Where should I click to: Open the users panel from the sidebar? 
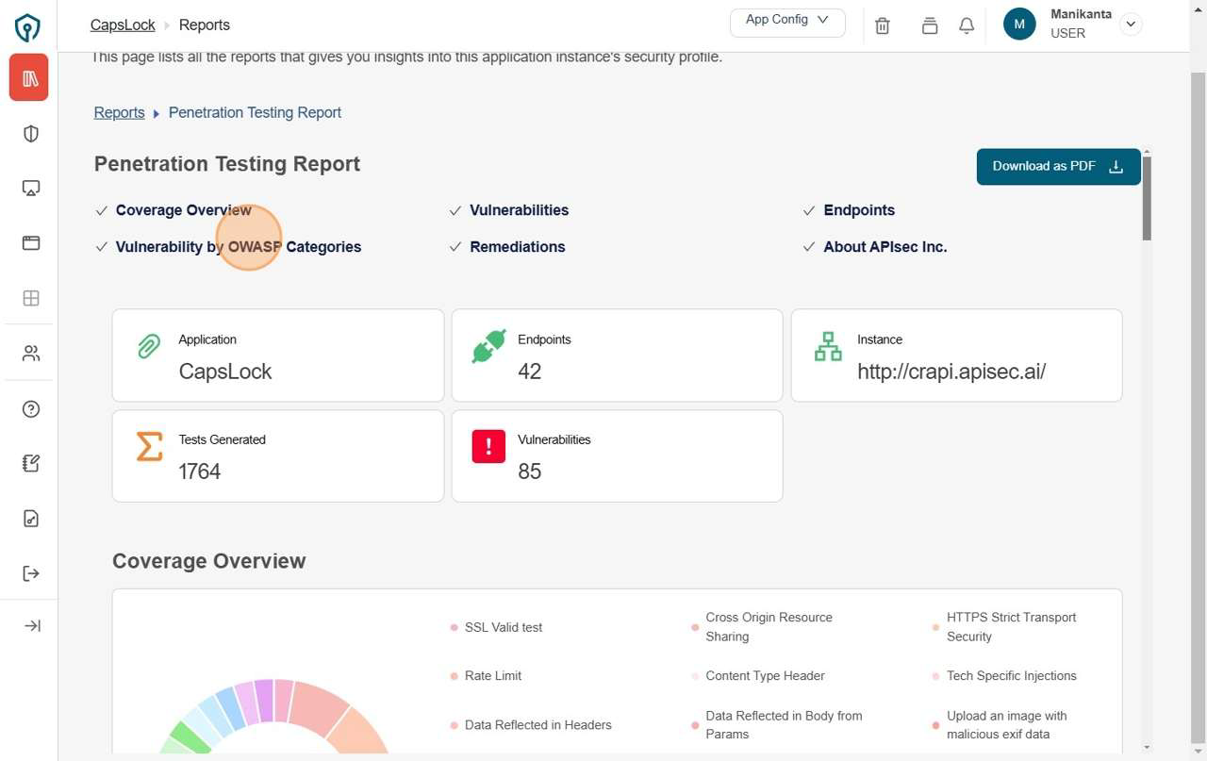click(28, 353)
